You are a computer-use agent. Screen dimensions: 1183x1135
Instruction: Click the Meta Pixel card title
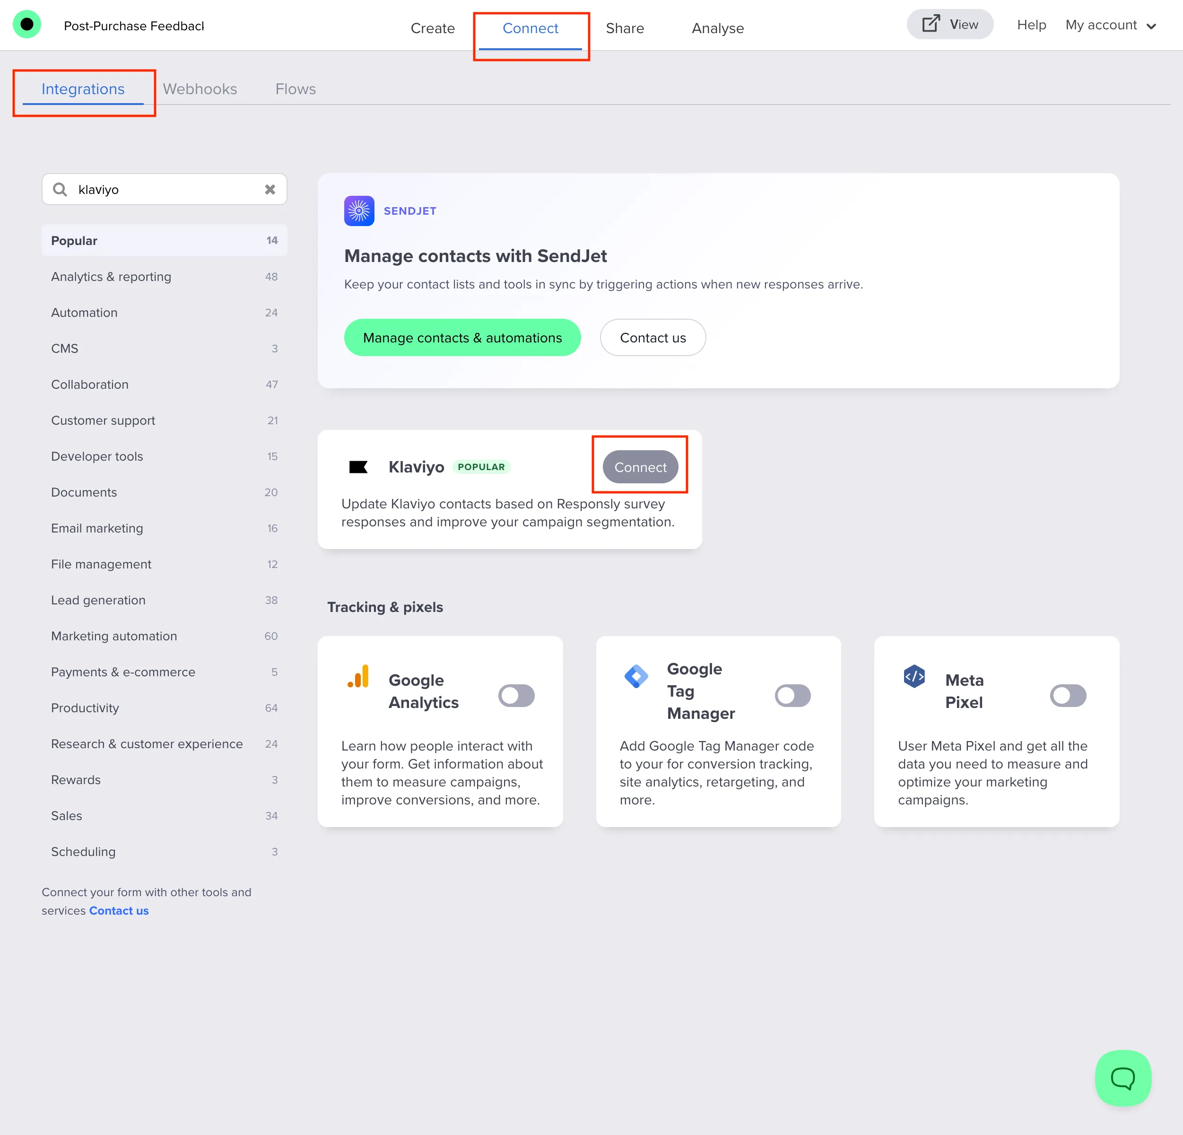[964, 691]
